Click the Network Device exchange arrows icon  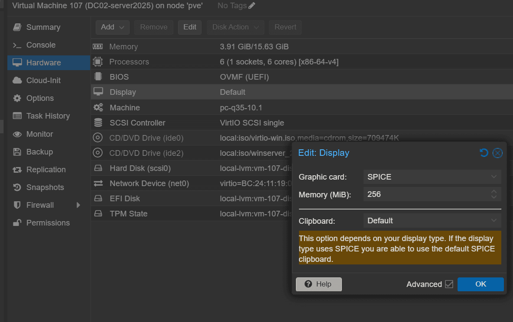tap(98, 184)
